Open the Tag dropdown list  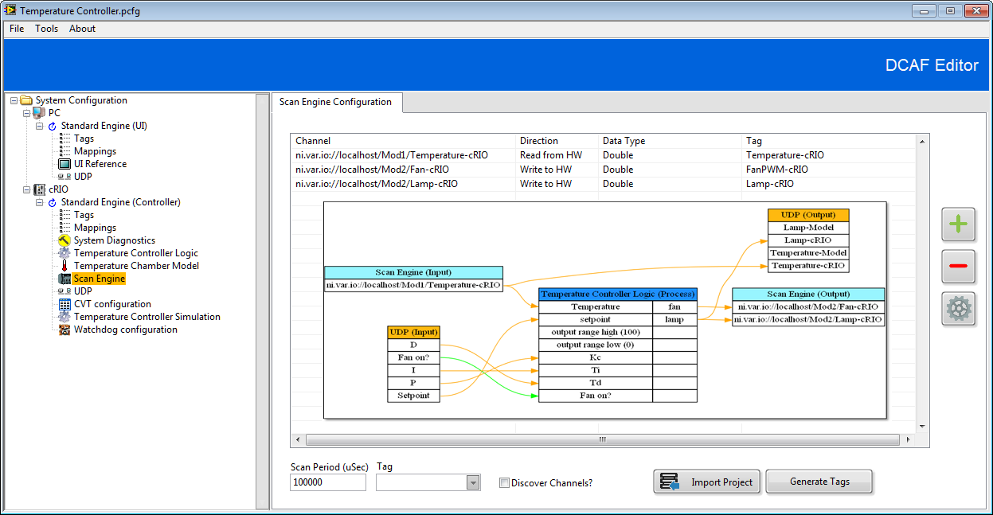pyautogui.click(x=473, y=482)
